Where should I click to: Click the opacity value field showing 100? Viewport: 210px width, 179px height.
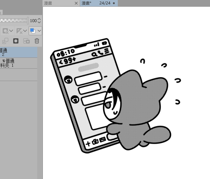click(x=33, y=21)
